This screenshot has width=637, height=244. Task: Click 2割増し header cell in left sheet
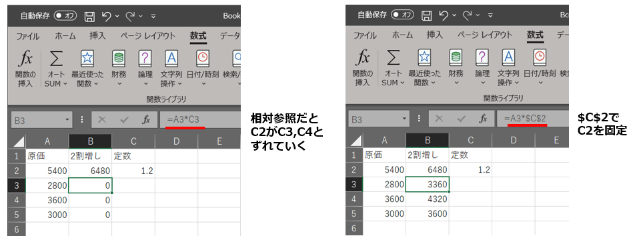[x=90, y=156]
